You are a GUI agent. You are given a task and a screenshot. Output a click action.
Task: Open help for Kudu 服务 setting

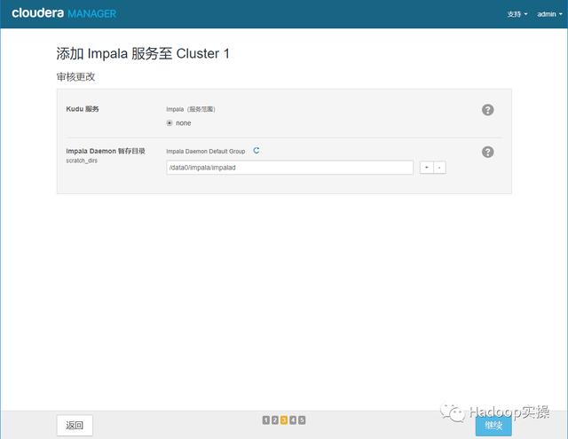[487, 110]
